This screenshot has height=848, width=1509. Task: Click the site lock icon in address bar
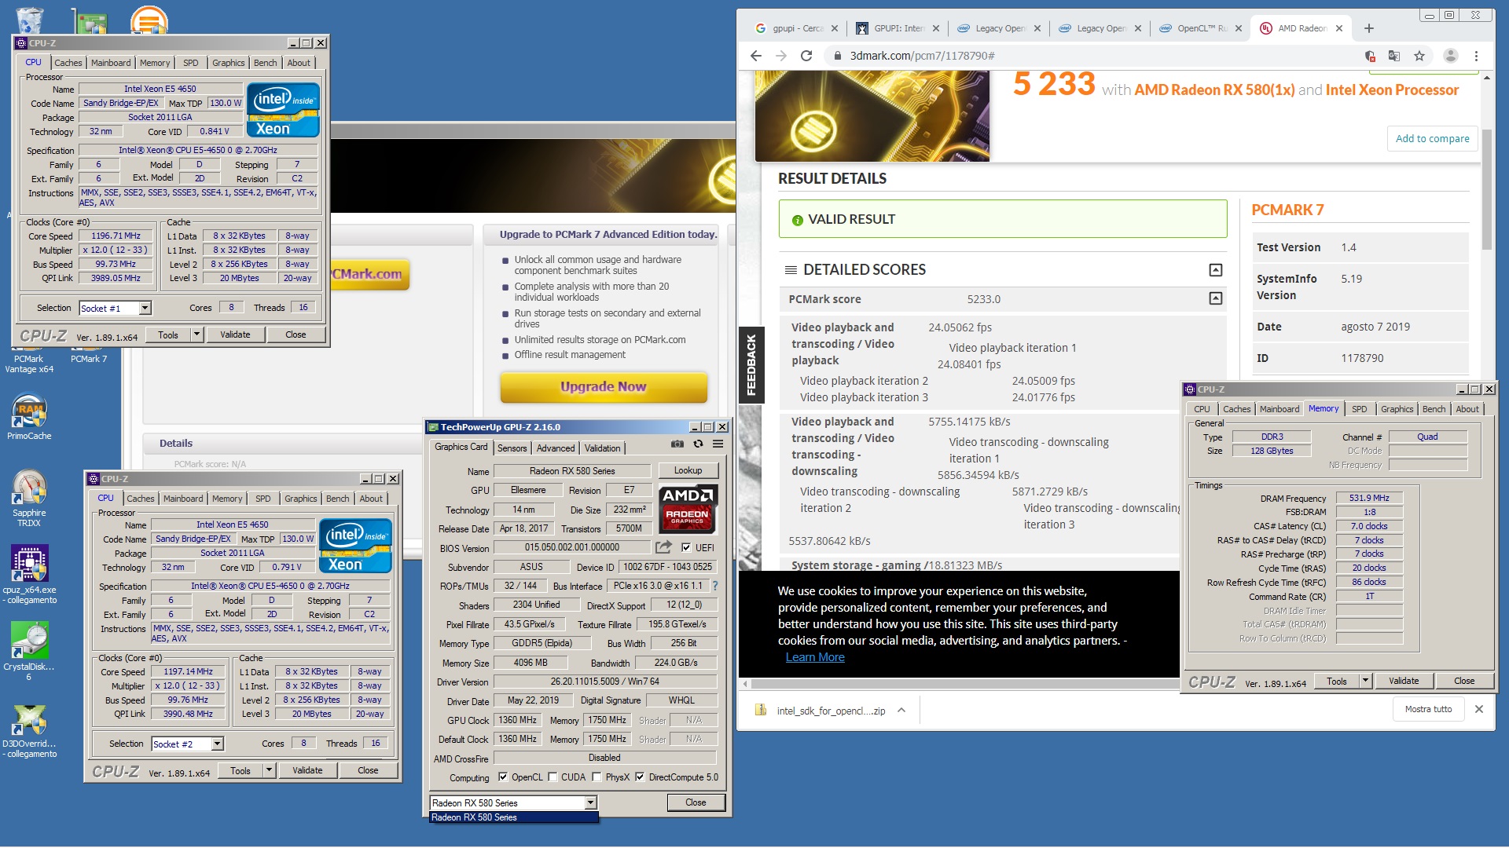point(837,56)
